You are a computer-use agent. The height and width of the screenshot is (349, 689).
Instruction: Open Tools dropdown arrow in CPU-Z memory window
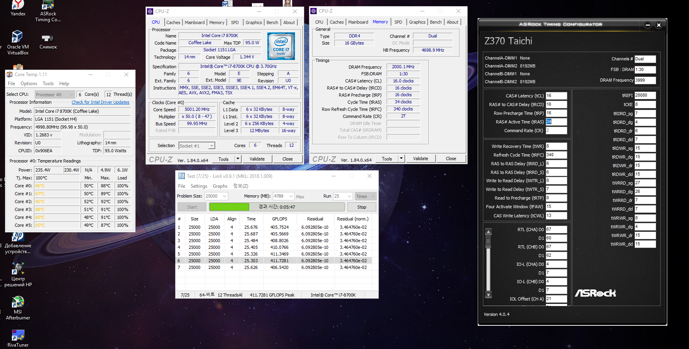click(x=401, y=159)
